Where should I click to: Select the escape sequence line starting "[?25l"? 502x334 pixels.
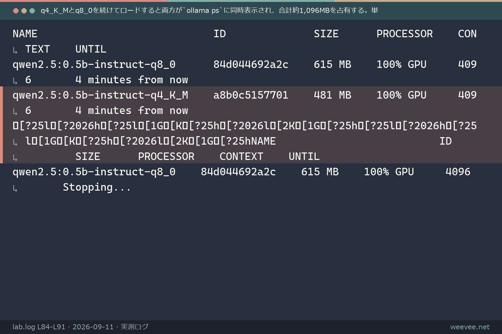pos(244,126)
